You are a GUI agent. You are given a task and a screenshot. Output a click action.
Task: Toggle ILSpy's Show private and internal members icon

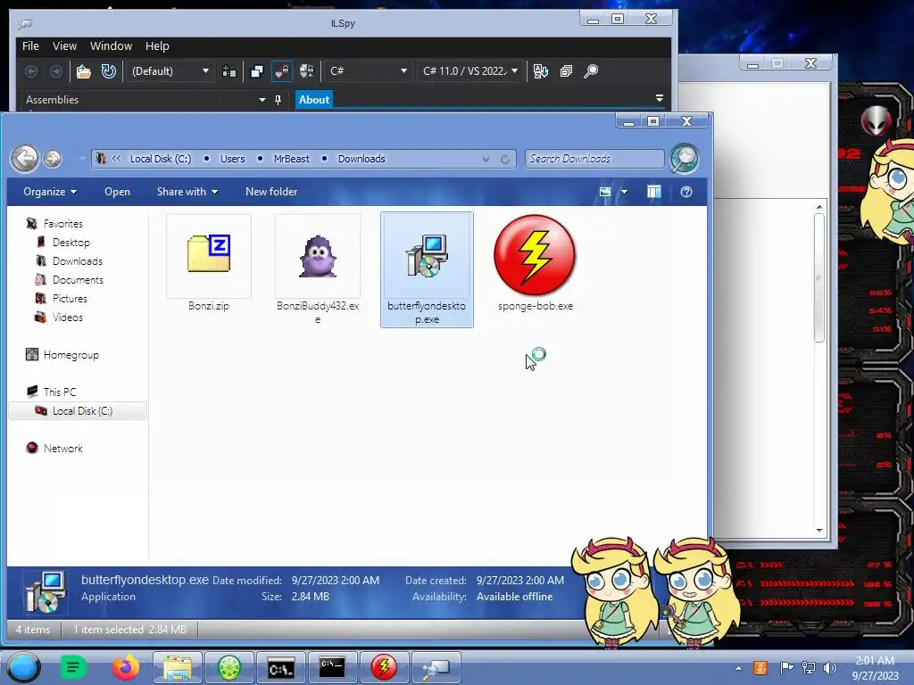click(281, 71)
